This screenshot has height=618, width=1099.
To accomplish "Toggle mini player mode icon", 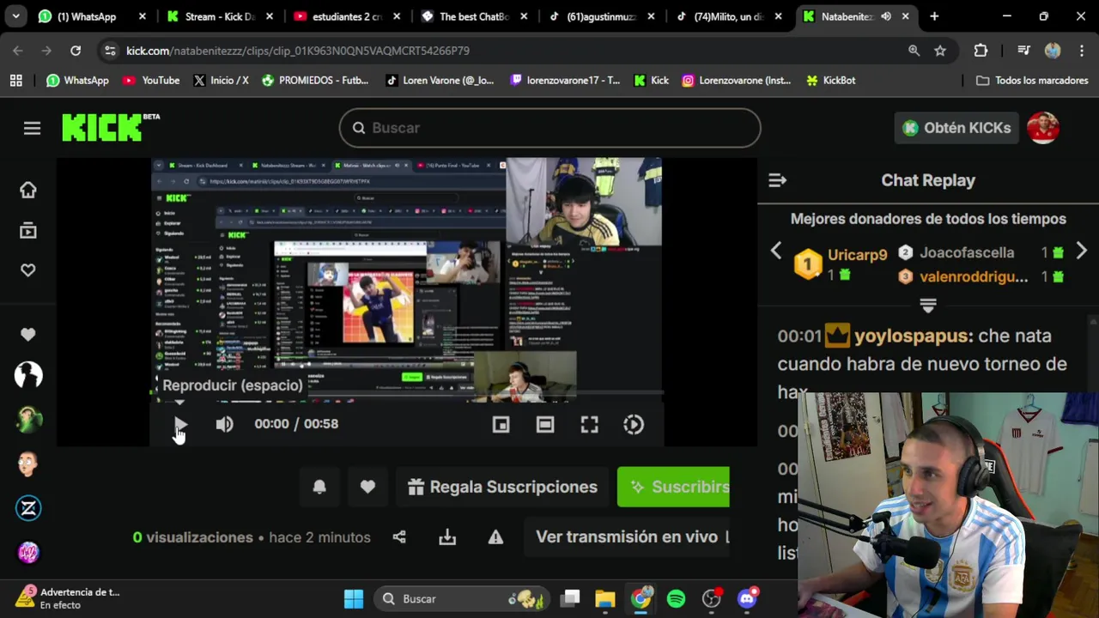I will click(501, 424).
